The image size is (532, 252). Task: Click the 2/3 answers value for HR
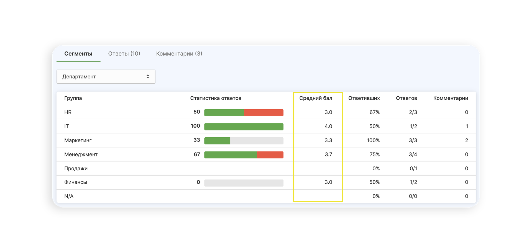pos(413,112)
